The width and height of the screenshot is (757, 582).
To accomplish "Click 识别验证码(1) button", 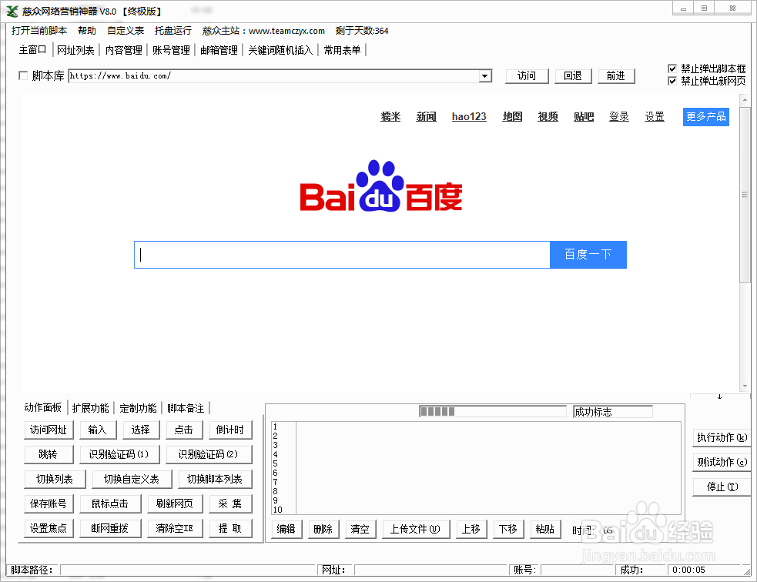I will pos(119,454).
